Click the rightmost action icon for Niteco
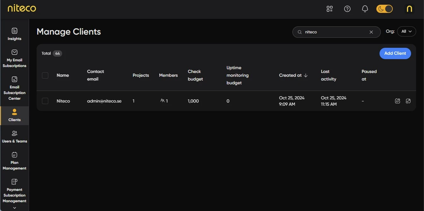Viewport: 424px width, 211px height. pos(408,101)
